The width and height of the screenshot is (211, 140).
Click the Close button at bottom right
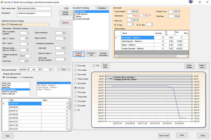click(203, 135)
